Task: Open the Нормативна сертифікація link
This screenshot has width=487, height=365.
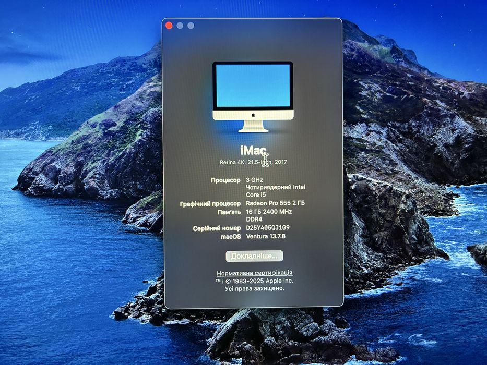Action: (254, 273)
